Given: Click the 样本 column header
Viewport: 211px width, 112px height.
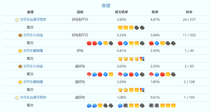Looking at the screenshot, I should pyautogui.click(x=189, y=12).
